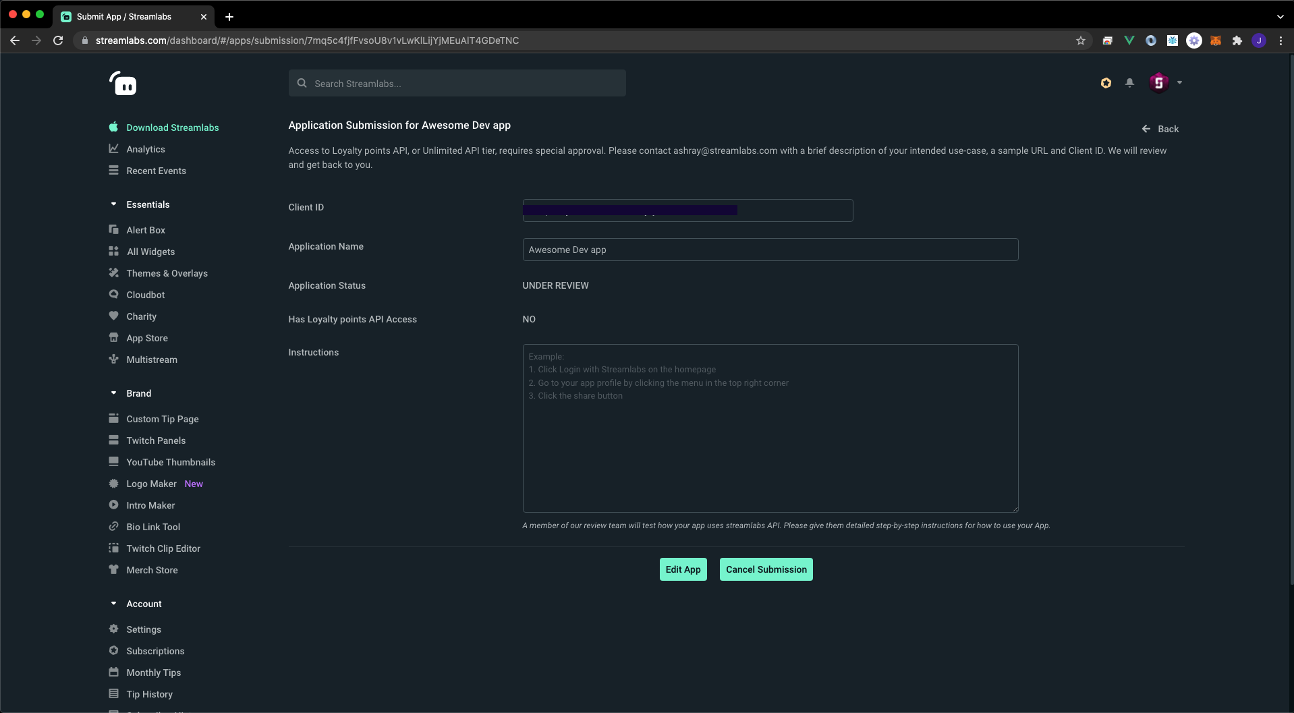The width and height of the screenshot is (1294, 713).
Task: Click the Custom Tip Page icon
Action: [x=113, y=418]
